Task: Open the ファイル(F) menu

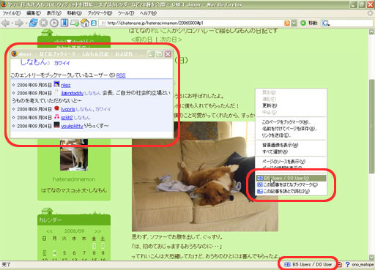Action: coord(12,13)
